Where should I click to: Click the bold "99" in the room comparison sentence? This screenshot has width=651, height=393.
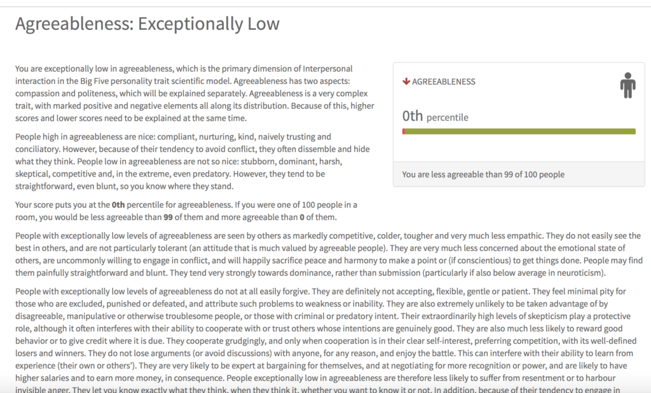coord(168,217)
